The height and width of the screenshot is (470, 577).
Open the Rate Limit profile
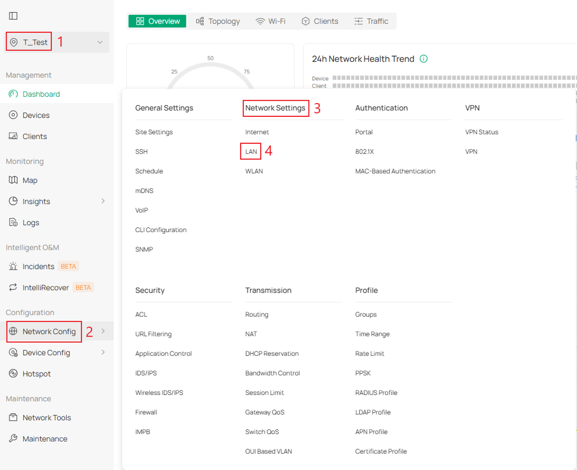point(370,354)
